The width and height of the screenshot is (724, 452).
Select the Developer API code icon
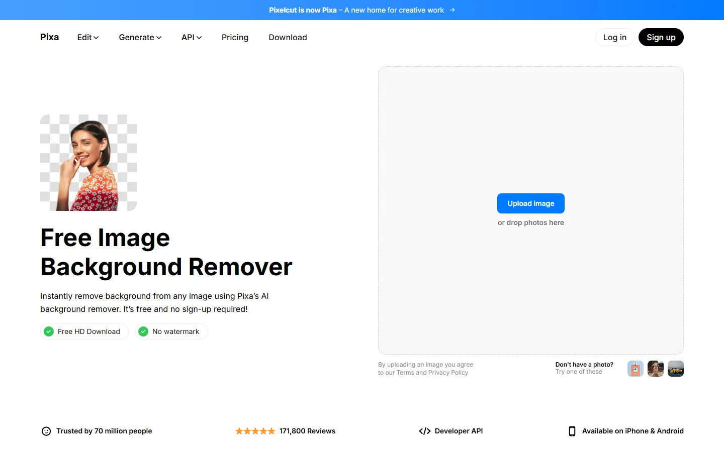[x=425, y=431]
